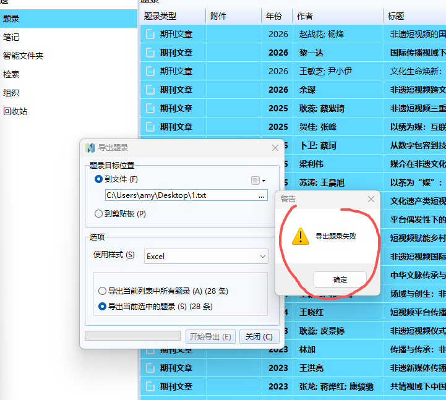Click document icon in 王洪高 row
The height and width of the screenshot is (400, 446).
[x=150, y=368]
